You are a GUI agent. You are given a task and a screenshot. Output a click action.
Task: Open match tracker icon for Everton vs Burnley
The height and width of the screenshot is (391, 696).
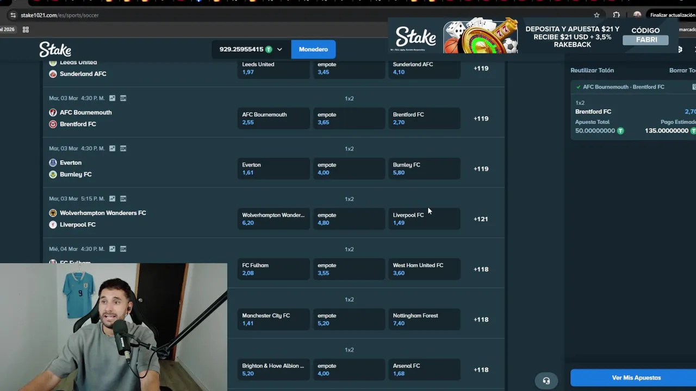pos(123,148)
